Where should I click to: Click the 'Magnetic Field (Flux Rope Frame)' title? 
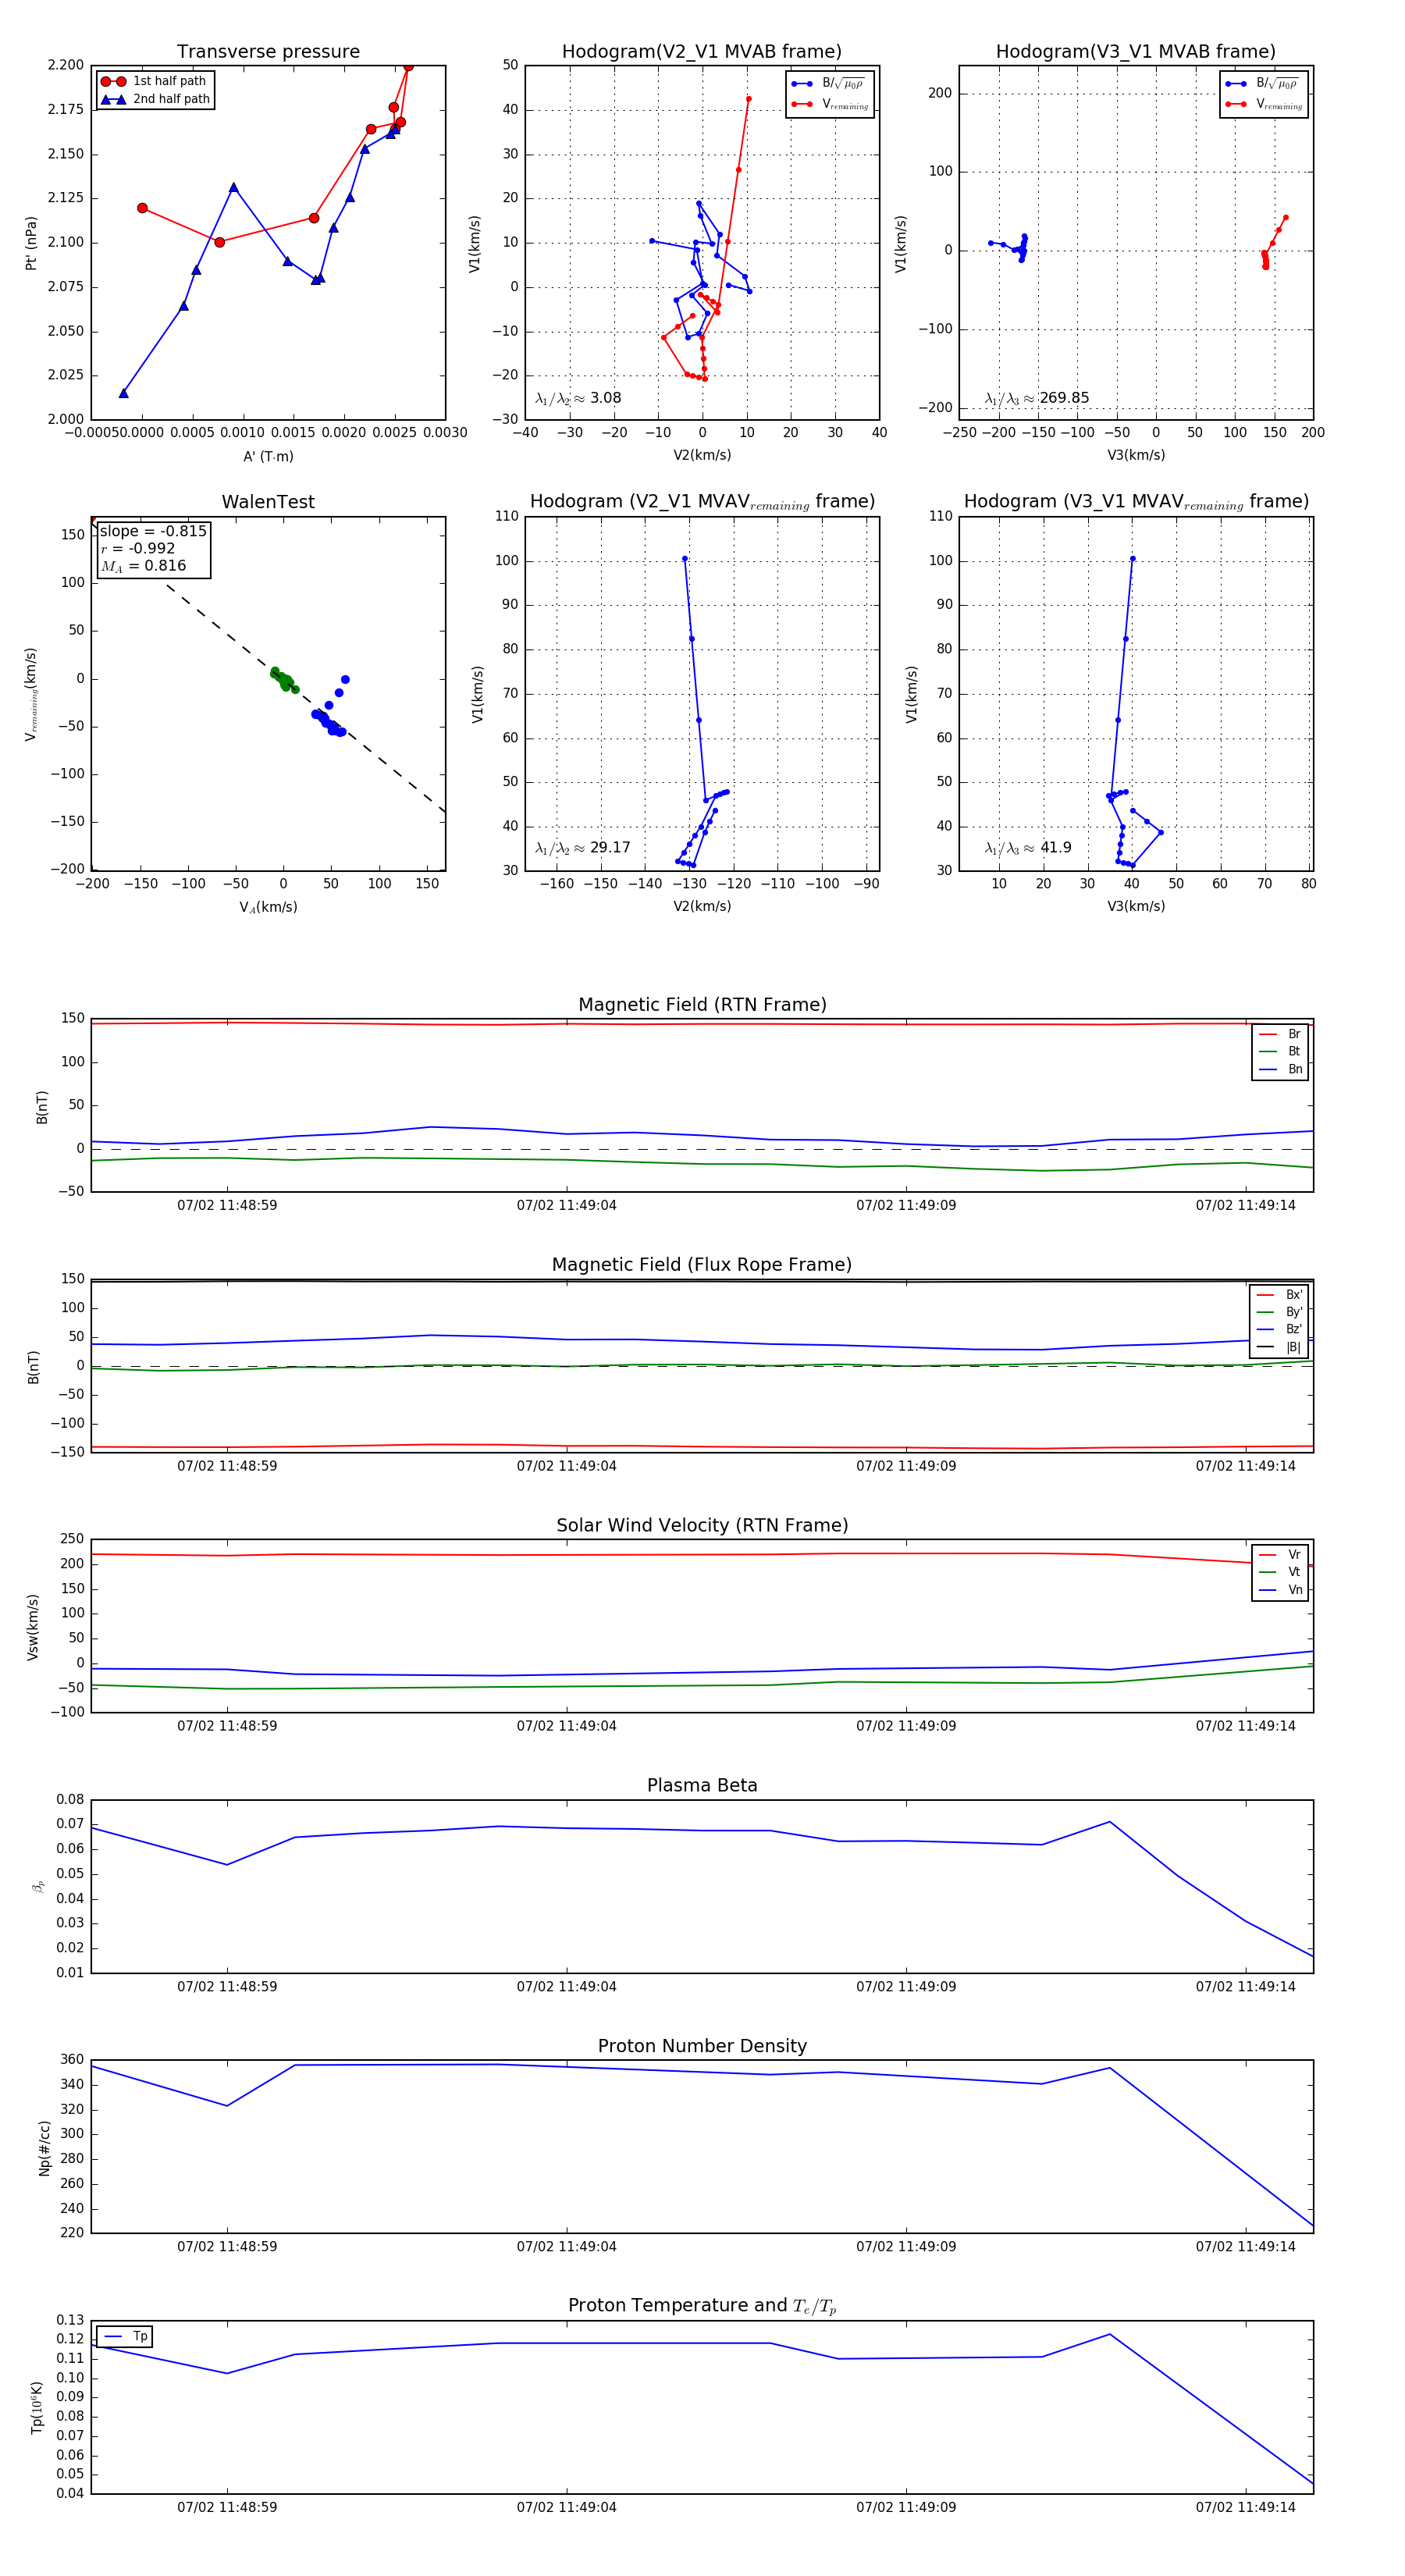(702, 1265)
